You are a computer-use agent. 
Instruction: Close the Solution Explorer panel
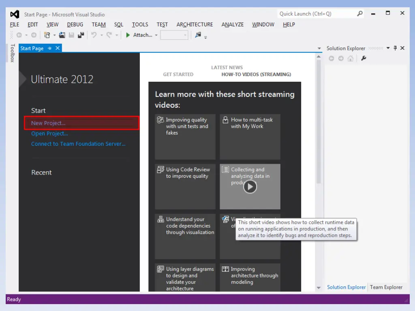pos(402,48)
